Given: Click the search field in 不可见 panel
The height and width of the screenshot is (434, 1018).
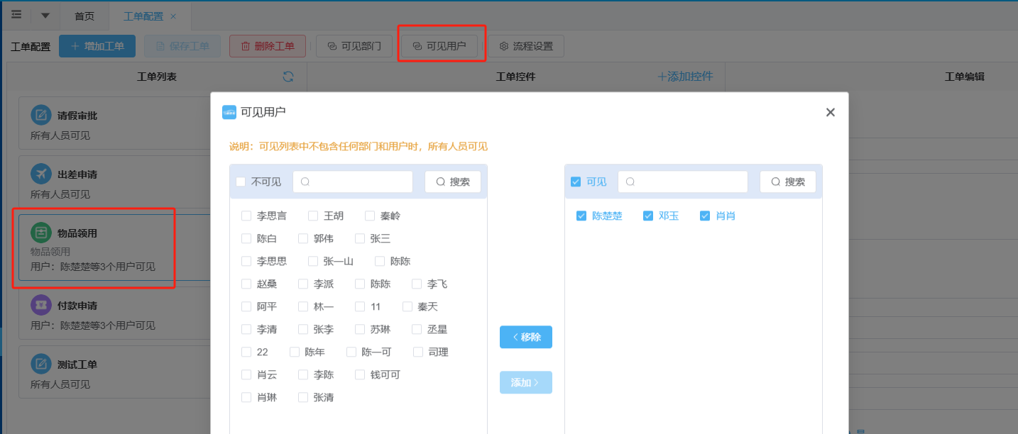Looking at the screenshot, I should click(353, 182).
